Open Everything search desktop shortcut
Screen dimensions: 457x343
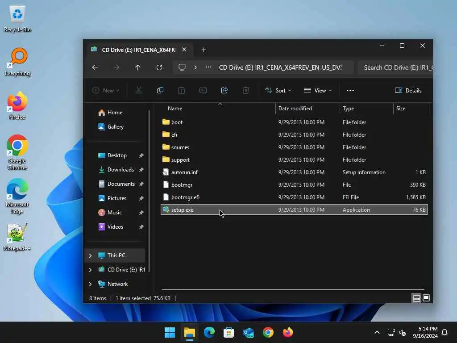(x=17, y=62)
